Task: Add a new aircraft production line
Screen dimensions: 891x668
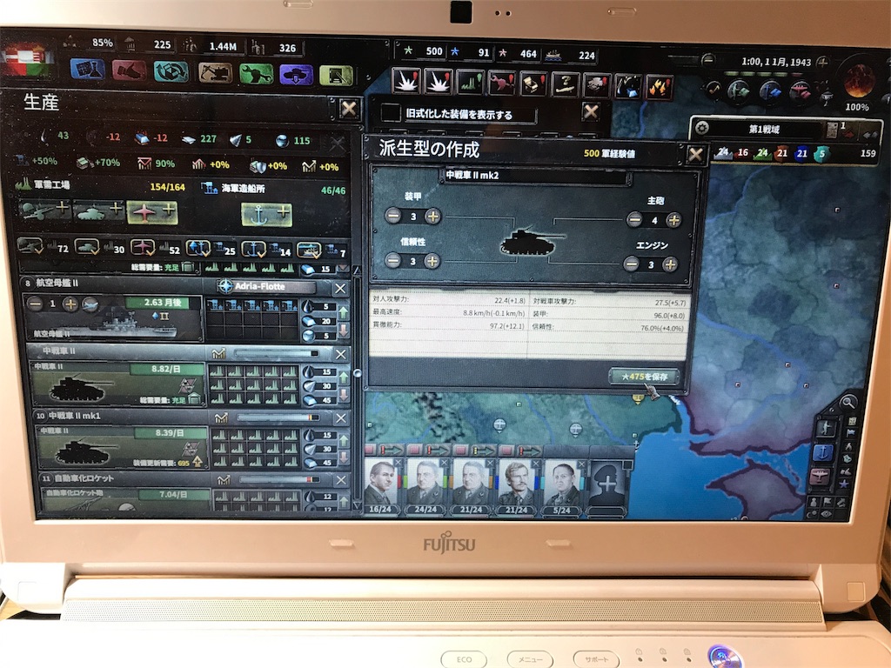Action: pyautogui.click(x=151, y=212)
